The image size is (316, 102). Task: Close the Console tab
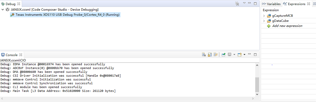pos(21,55)
